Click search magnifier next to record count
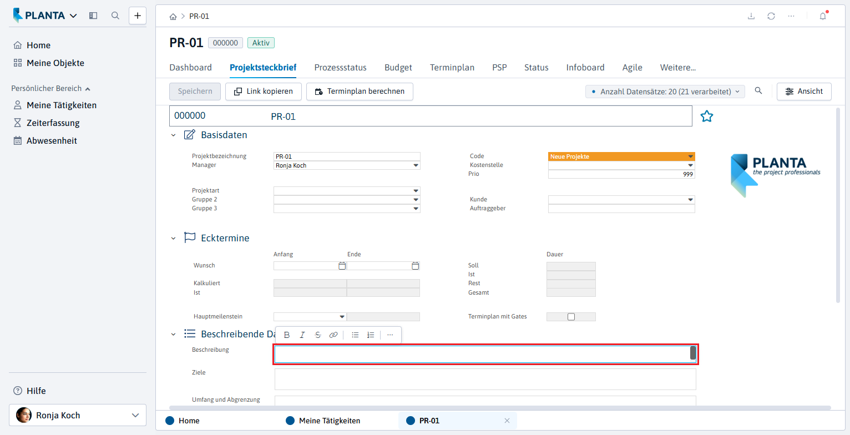 pos(758,91)
